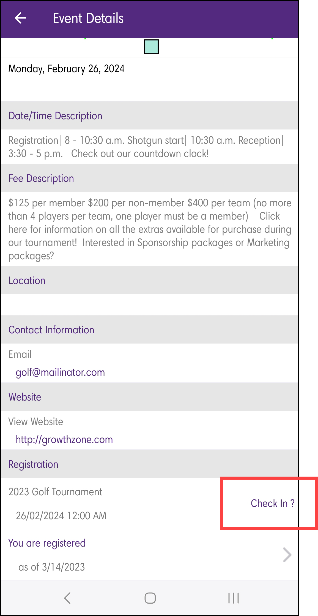This screenshot has width=318, height=616.
Task: Open golf@mailinator.com email link
Action: pyautogui.click(x=60, y=372)
